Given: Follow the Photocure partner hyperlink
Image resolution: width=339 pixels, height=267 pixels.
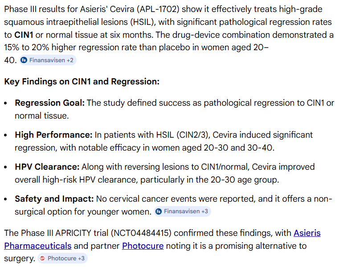Looking at the screenshot, I should click(x=143, y=246).
